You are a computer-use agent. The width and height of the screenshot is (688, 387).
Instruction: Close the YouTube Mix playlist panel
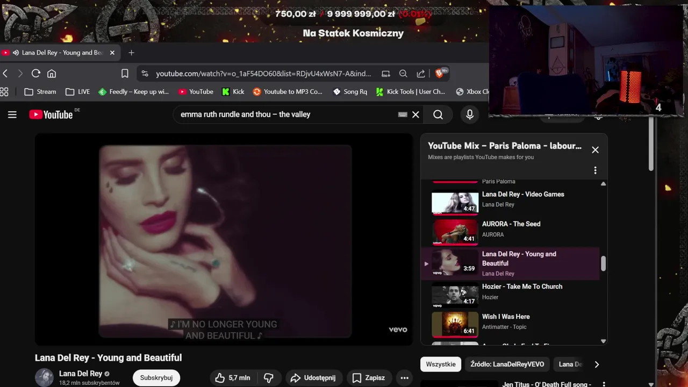click(595, 150)
